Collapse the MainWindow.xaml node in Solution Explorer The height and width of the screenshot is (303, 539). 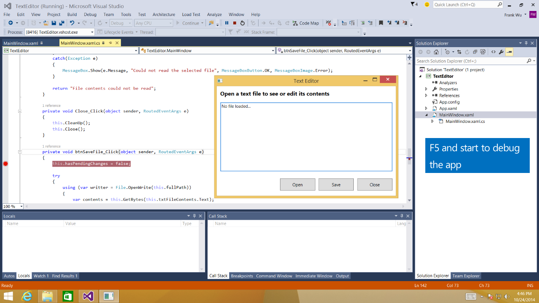pyautogui.click(x=426, y=115)
